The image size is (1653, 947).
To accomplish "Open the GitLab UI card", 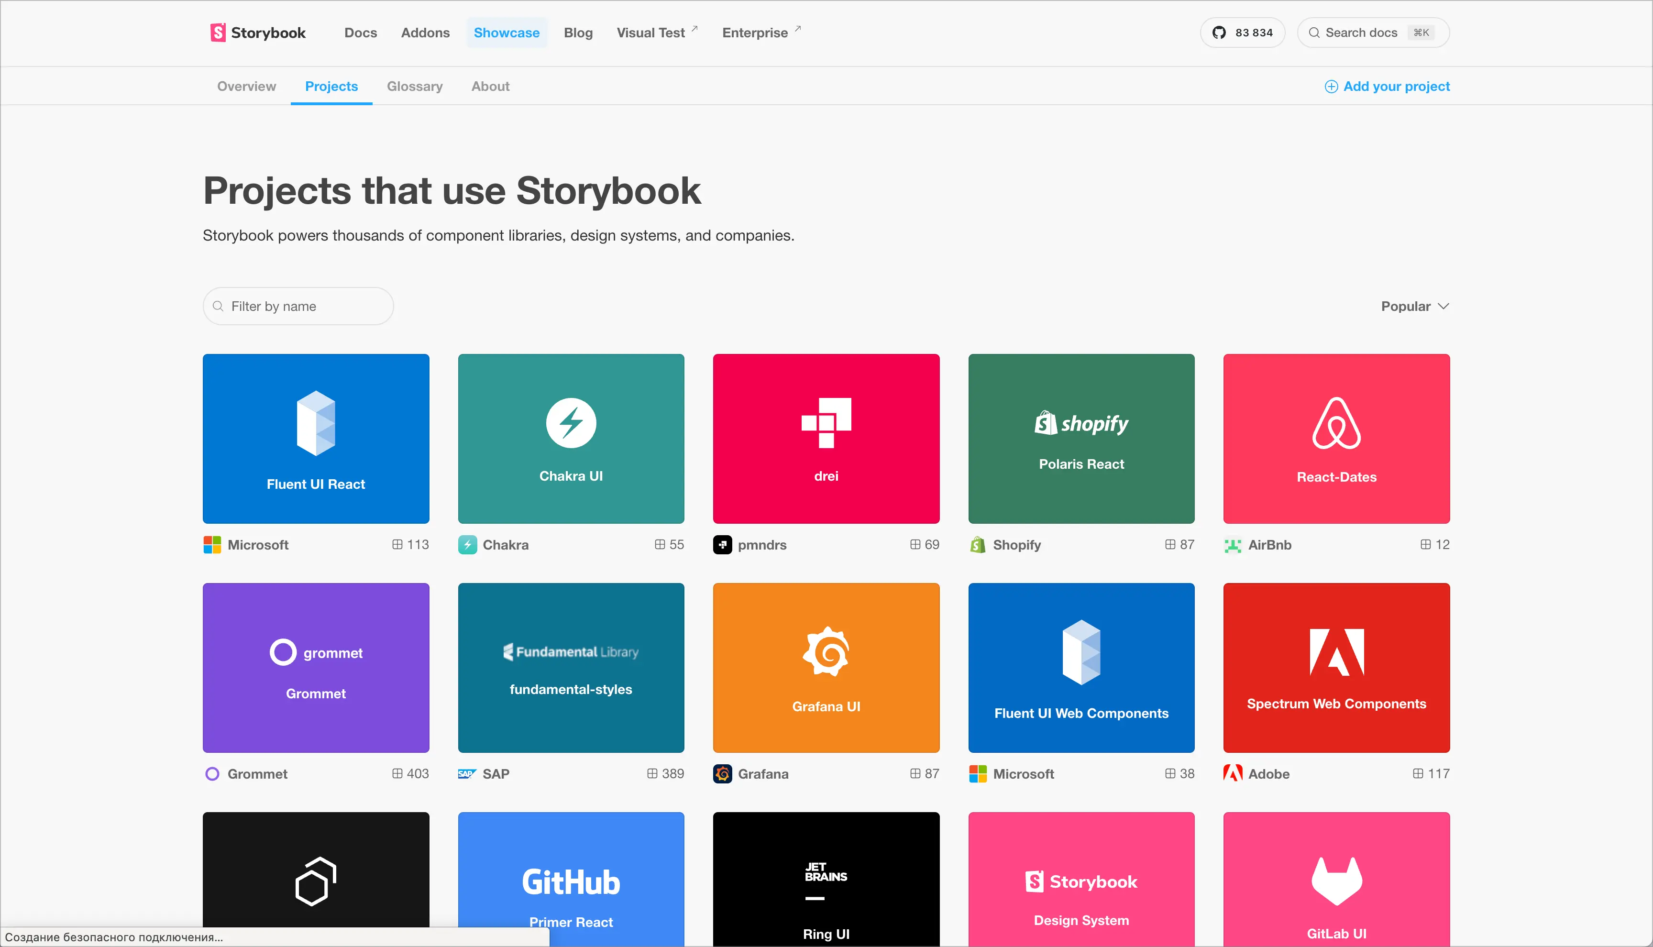I will [x=1336, y=880].
